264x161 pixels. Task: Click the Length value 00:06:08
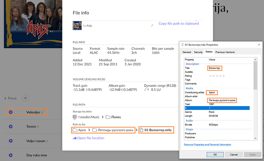click(x=213, y=116)
